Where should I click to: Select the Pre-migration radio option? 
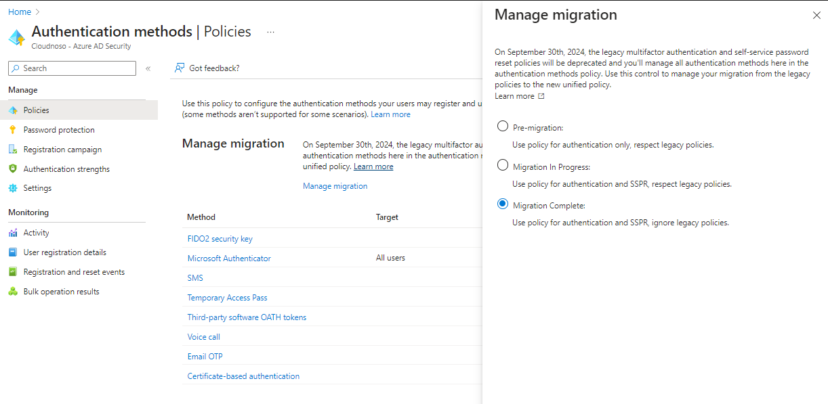503,127
